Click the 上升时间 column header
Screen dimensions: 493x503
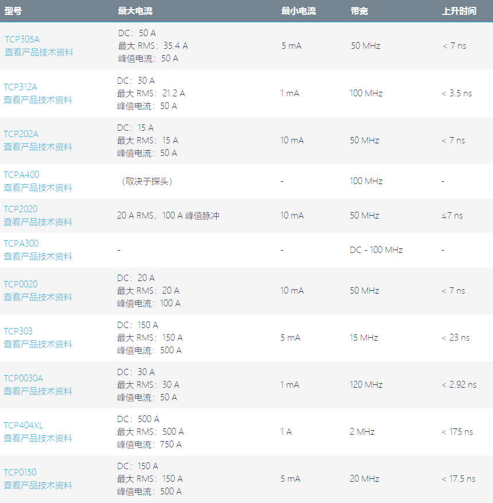[459, 11]
